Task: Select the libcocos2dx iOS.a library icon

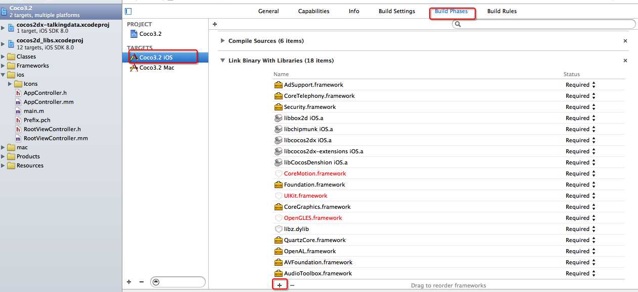Action: pos(278,140)
